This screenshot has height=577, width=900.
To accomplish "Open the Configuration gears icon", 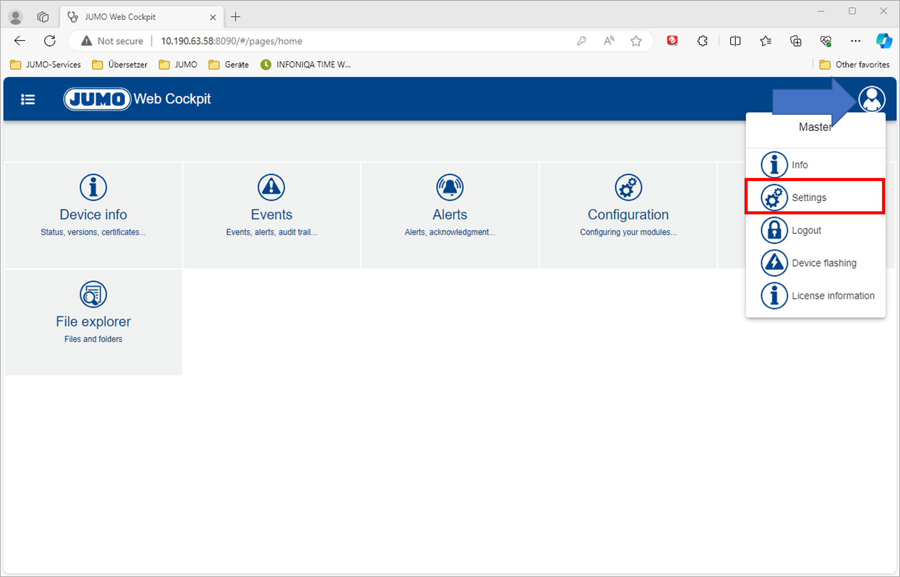I will click(x=628, y=187).
